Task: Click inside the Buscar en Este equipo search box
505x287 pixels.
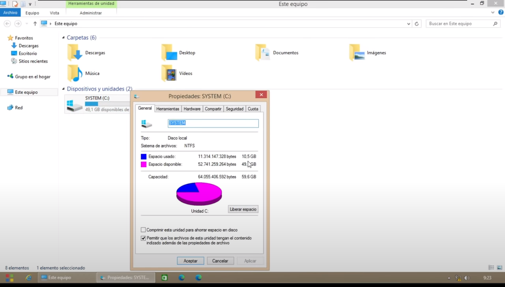Action: tap(458, 24)
